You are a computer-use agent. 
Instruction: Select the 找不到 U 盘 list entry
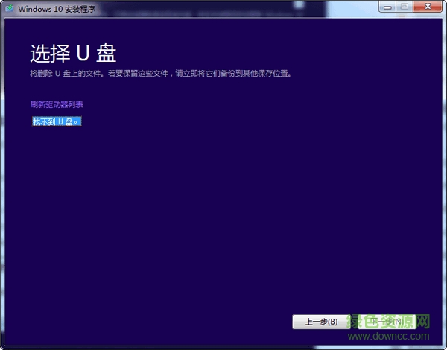coord(57,121)
